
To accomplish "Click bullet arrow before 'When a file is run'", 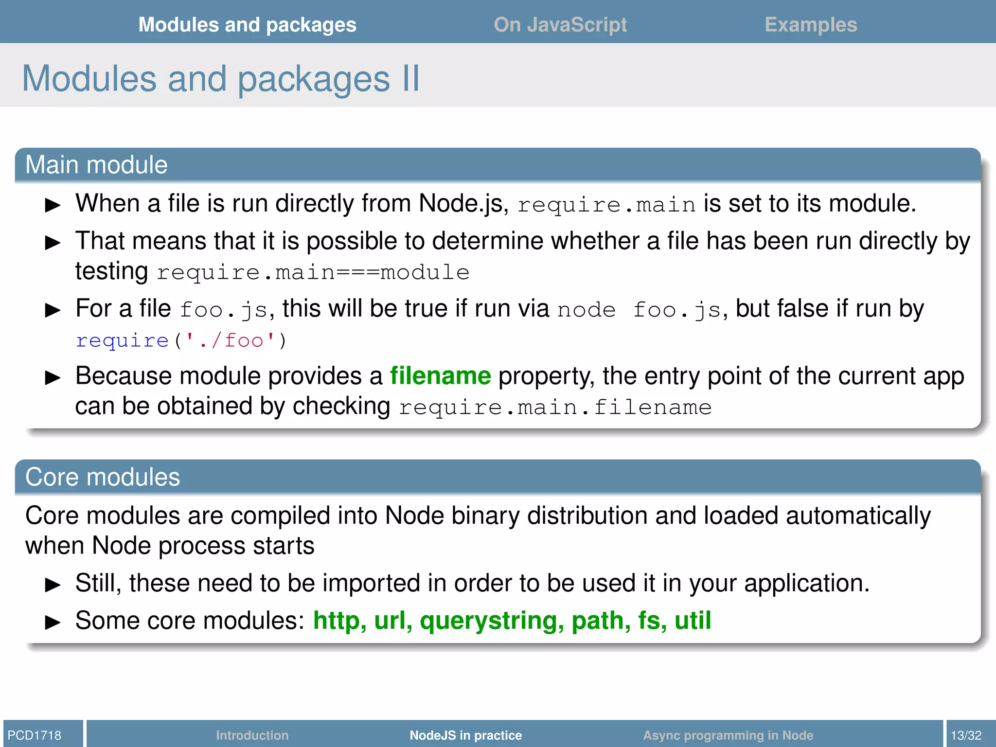I will pyautogui.click(x=53, y=205).
